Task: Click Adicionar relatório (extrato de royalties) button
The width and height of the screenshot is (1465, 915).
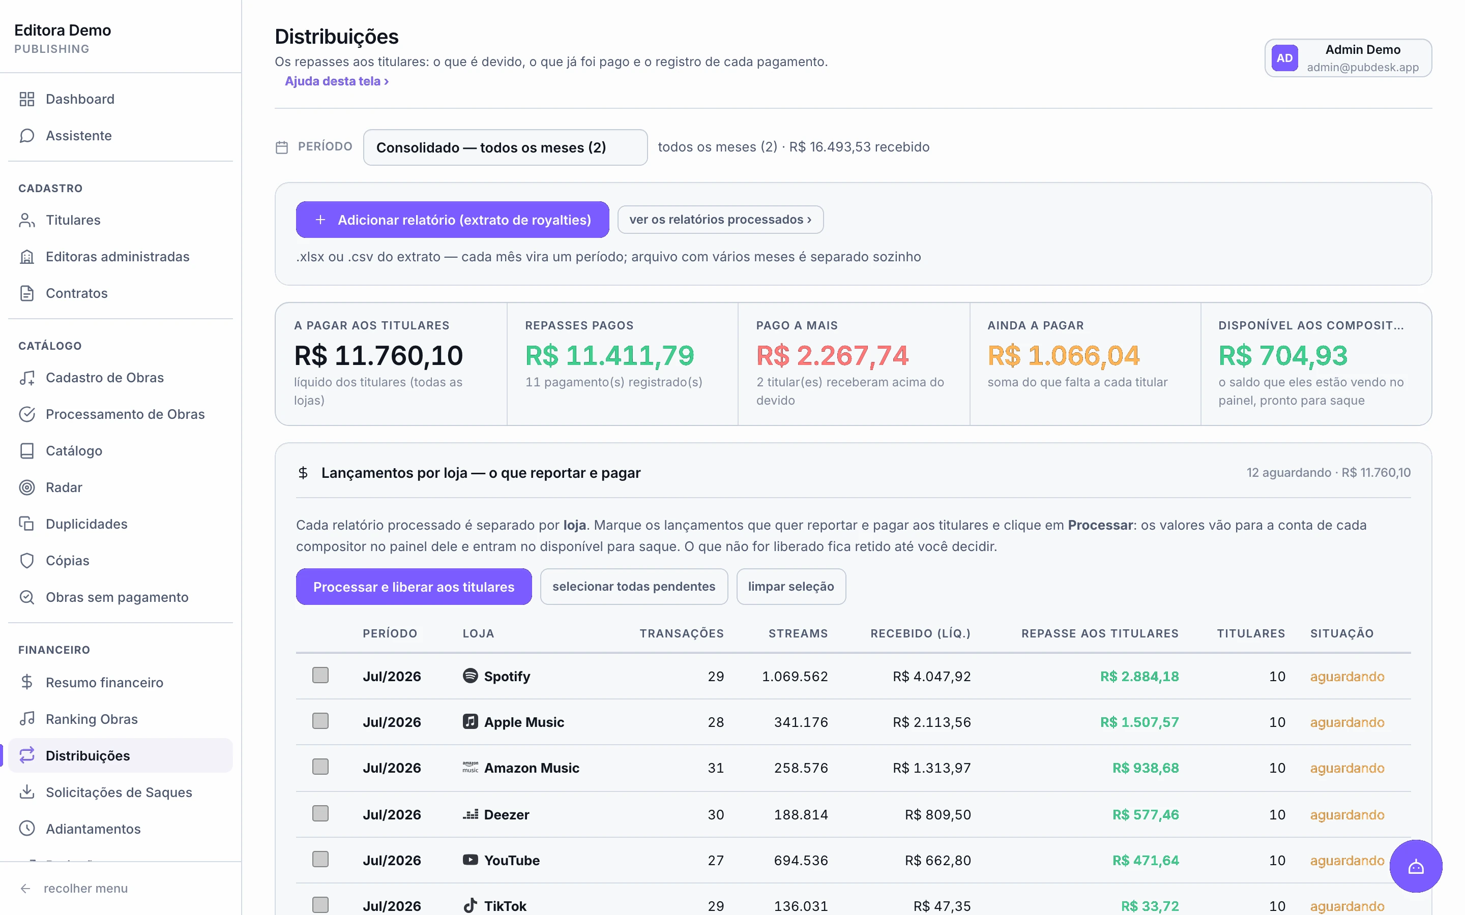Action: tap(452, 220)
